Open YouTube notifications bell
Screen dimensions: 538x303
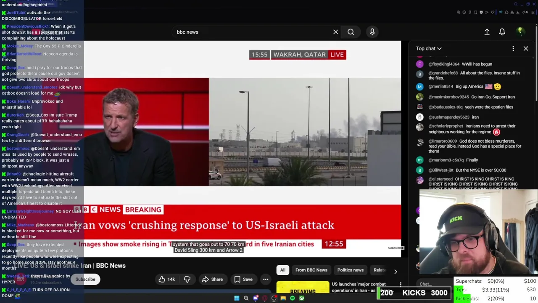(x=502, y=32)
